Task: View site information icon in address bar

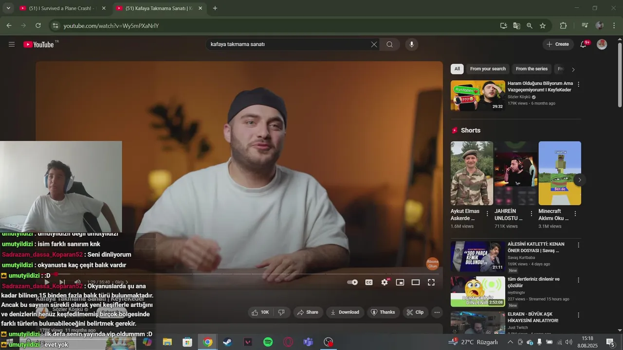Action: point(55,26)
